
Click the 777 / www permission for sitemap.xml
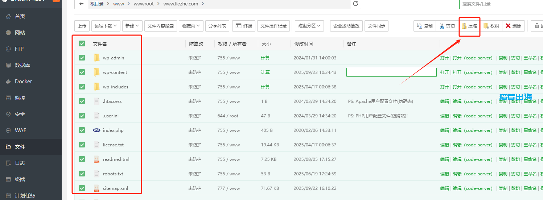pyautogui.click(x=229, y=188)
